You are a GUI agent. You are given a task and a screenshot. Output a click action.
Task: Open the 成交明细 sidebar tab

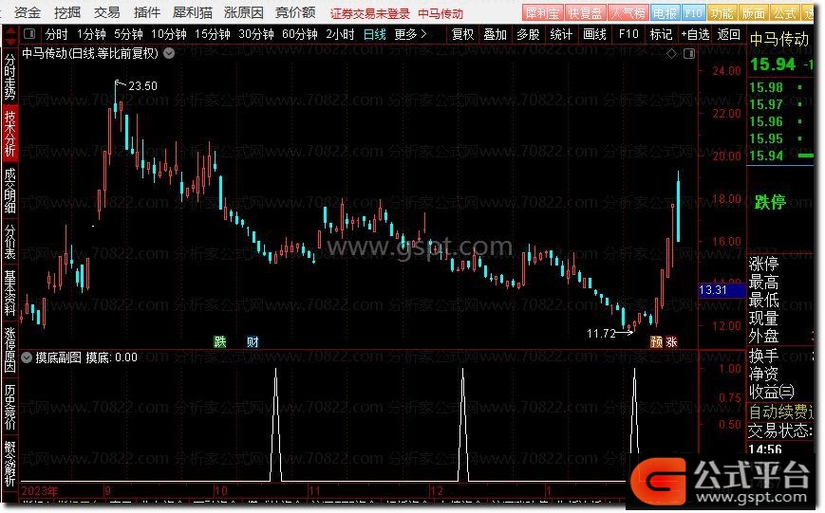[x=10, y=191]
